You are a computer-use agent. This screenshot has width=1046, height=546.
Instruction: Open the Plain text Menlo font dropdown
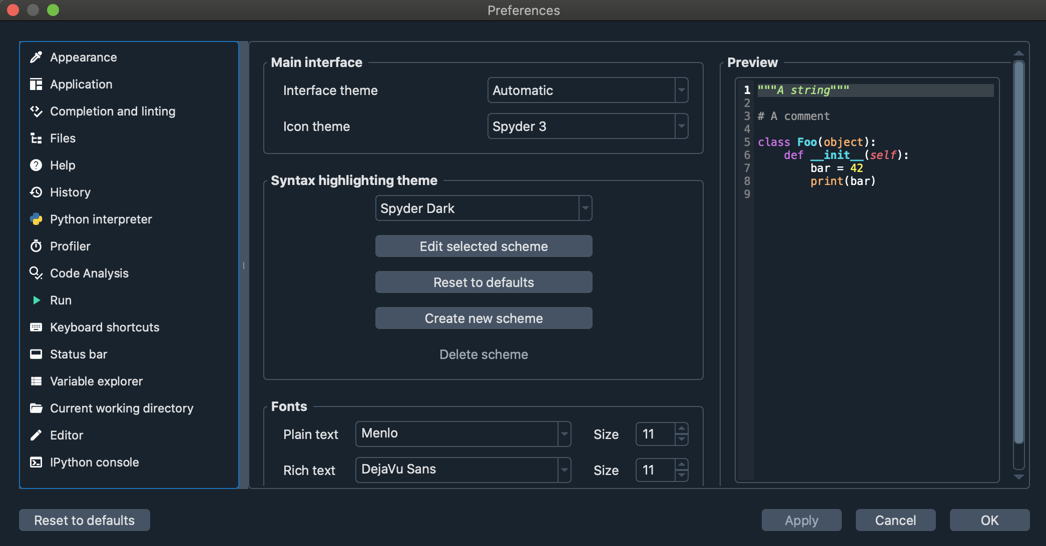tap(462, 434)
